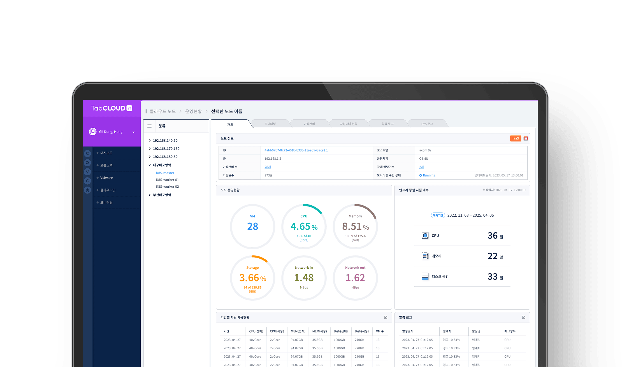The height and width of the screenshot is (367, 622).
Task: Expand the 192.168.140.50 tree node
Action: 150,141
